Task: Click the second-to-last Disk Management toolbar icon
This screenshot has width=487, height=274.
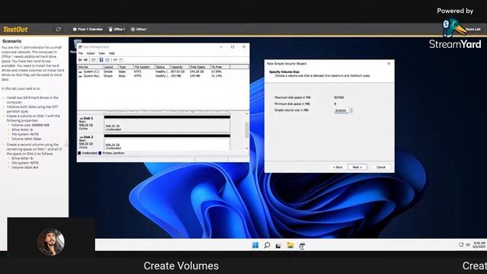Action: click(115, 60)
